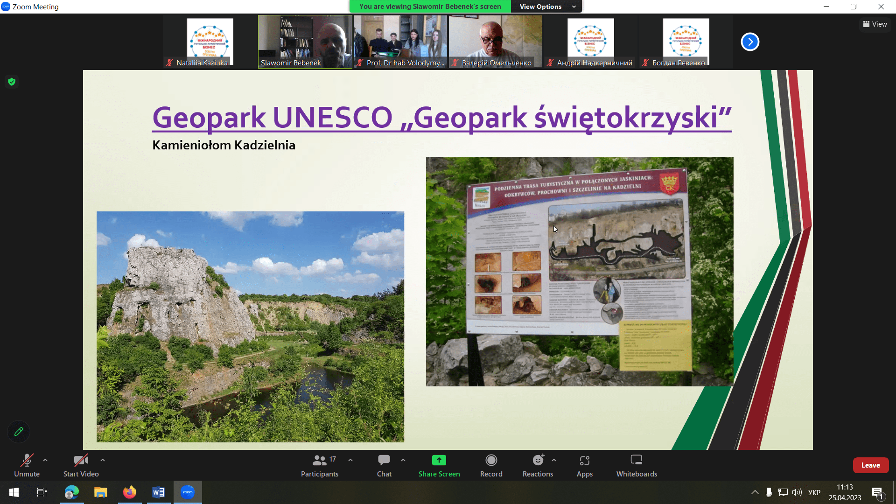Open the Participants panel icon
Viewport: 896px width, 504px height.
click(319, 461)
